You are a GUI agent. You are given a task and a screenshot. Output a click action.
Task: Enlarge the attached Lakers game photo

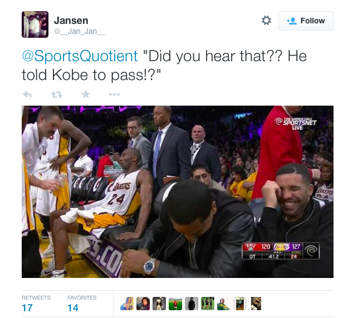point(178,192)
